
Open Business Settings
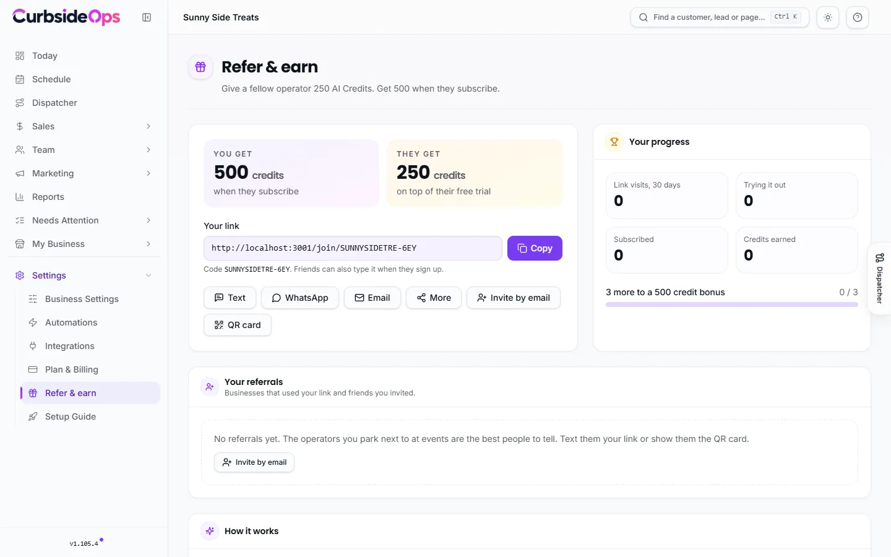point(90,299)
